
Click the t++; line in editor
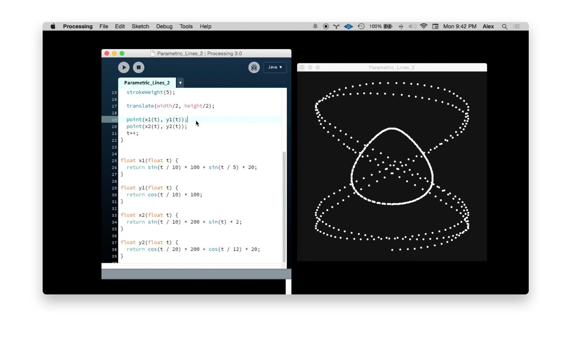click(x=132, y=133)
